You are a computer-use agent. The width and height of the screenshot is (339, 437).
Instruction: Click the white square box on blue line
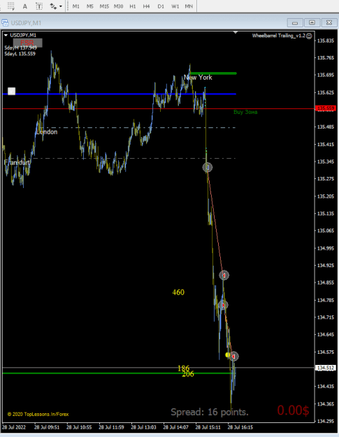tap(11, 91)
